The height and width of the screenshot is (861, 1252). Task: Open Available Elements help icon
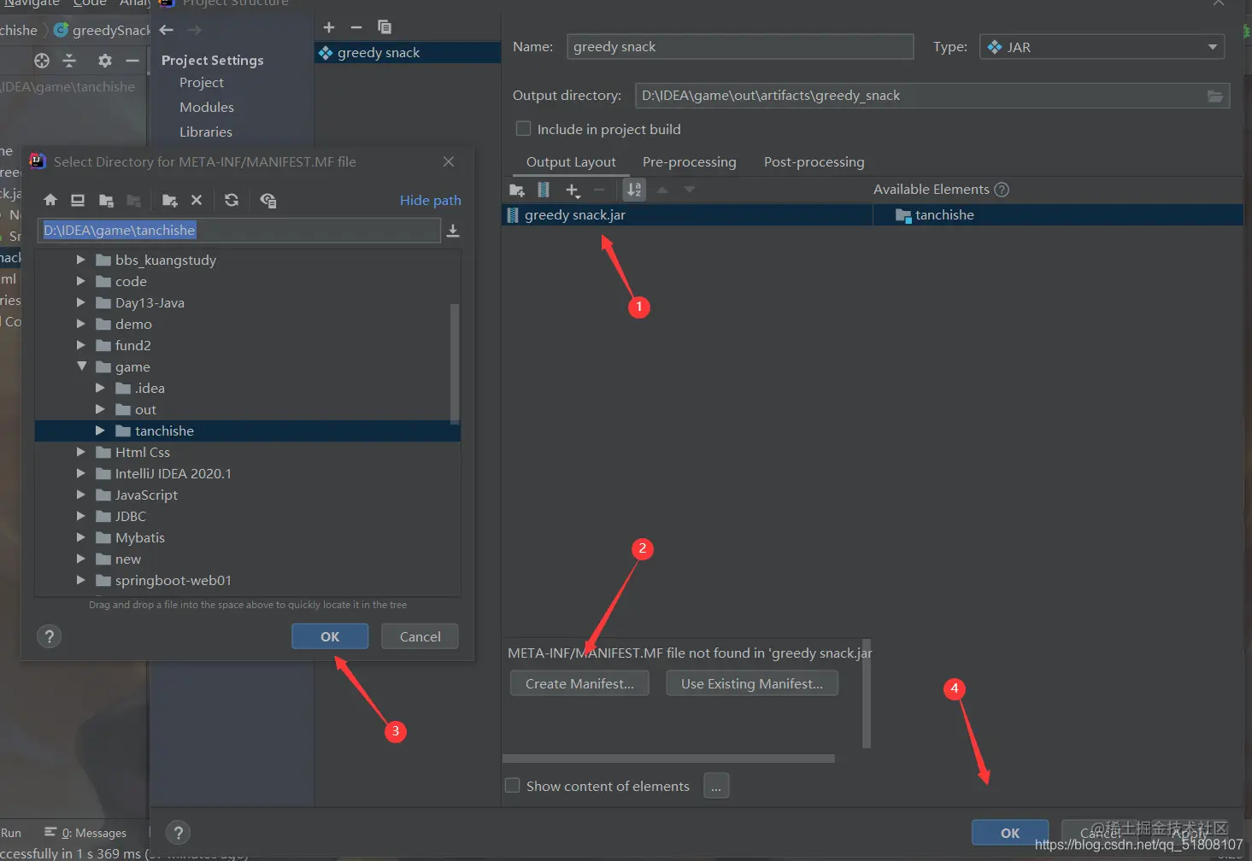tap(1002, 190)
